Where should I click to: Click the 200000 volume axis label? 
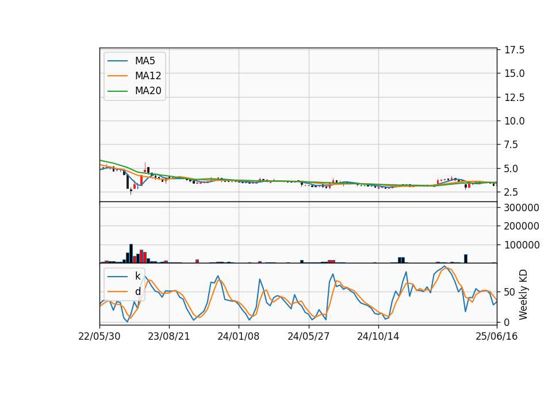[522, 226]
